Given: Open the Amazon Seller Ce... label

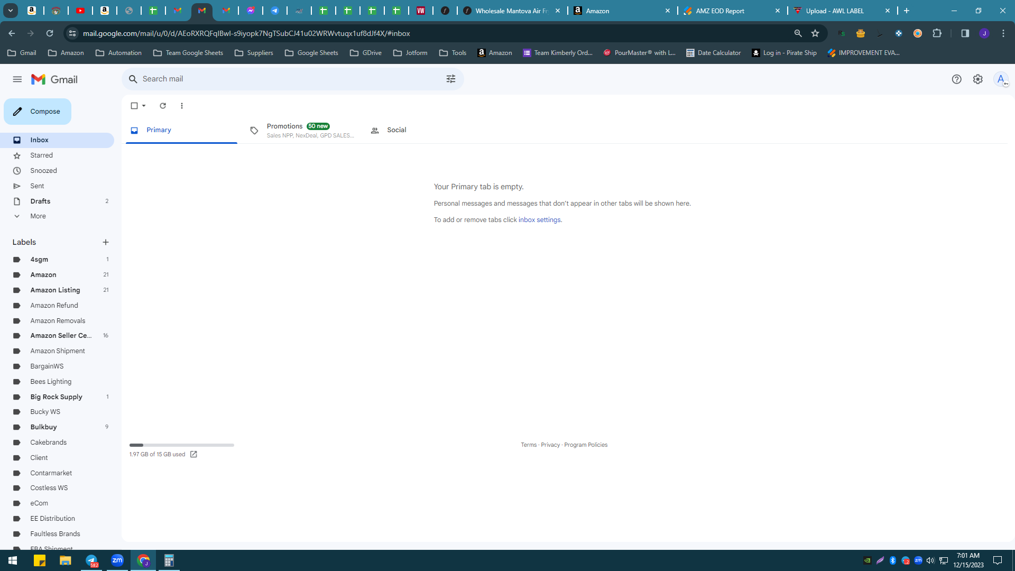Looking at the screenshot, I should pos(57,336).
